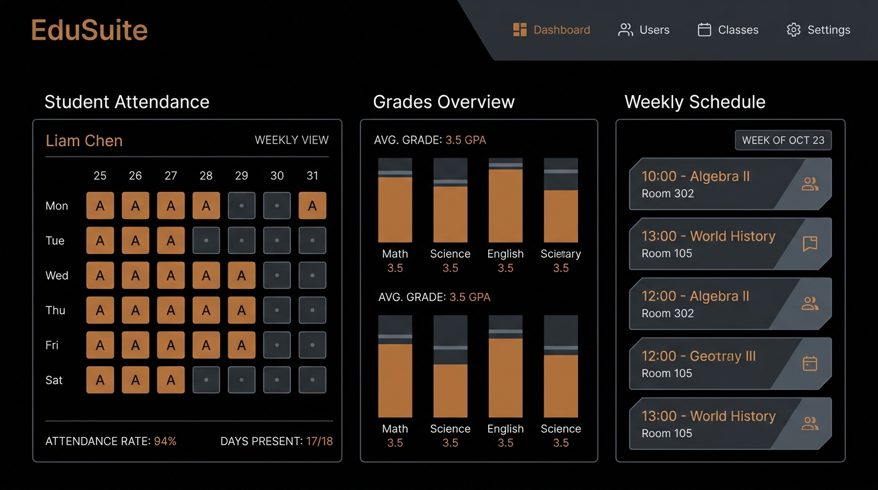Toggle the Tue attendance cell under 26
This screenshot has width=878, height=490.
click(135, 241)
